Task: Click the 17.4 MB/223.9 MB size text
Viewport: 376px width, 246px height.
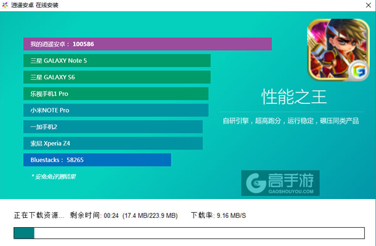Action: [x=150, y=215]
